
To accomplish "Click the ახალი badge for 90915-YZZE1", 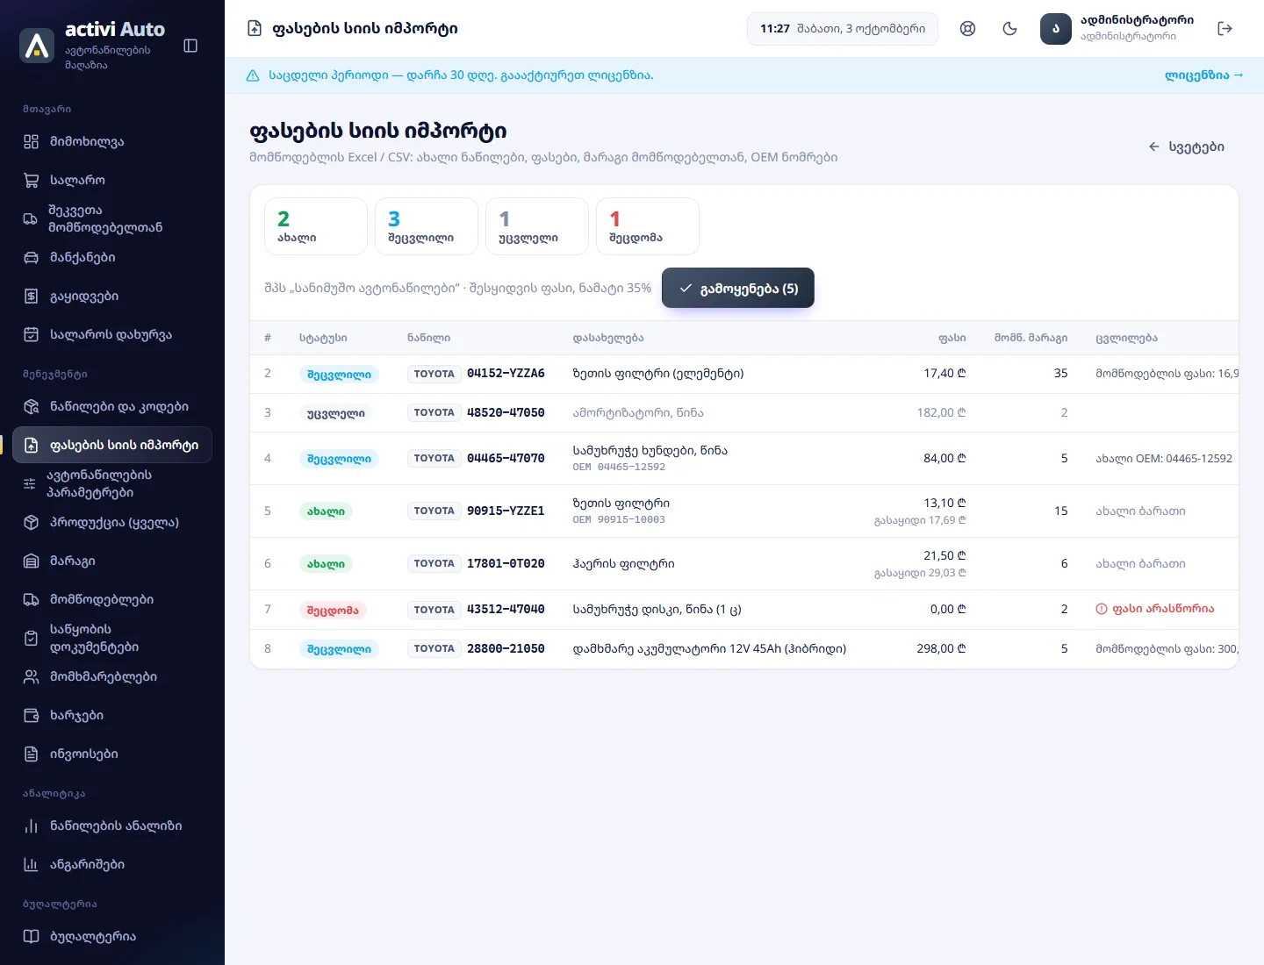I will click(326, 511).
